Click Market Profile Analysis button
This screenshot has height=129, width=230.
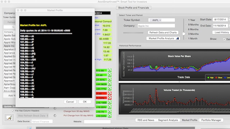point(163,38)
